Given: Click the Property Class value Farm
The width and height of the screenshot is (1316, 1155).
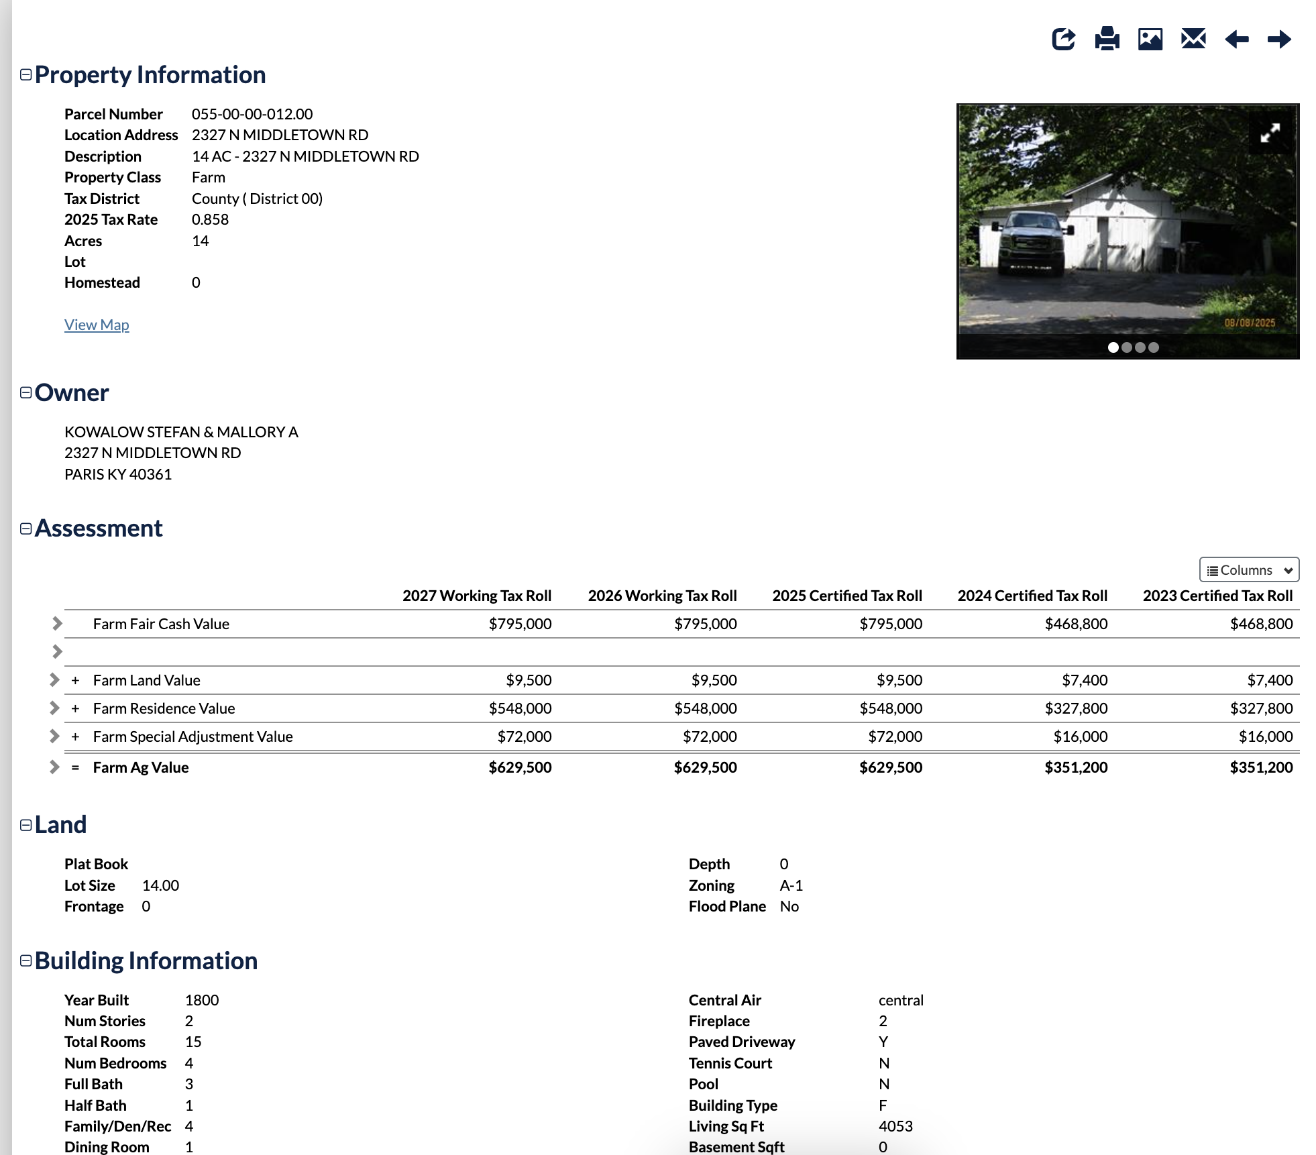Looking at the screenshot, I should tap(209, 177).
